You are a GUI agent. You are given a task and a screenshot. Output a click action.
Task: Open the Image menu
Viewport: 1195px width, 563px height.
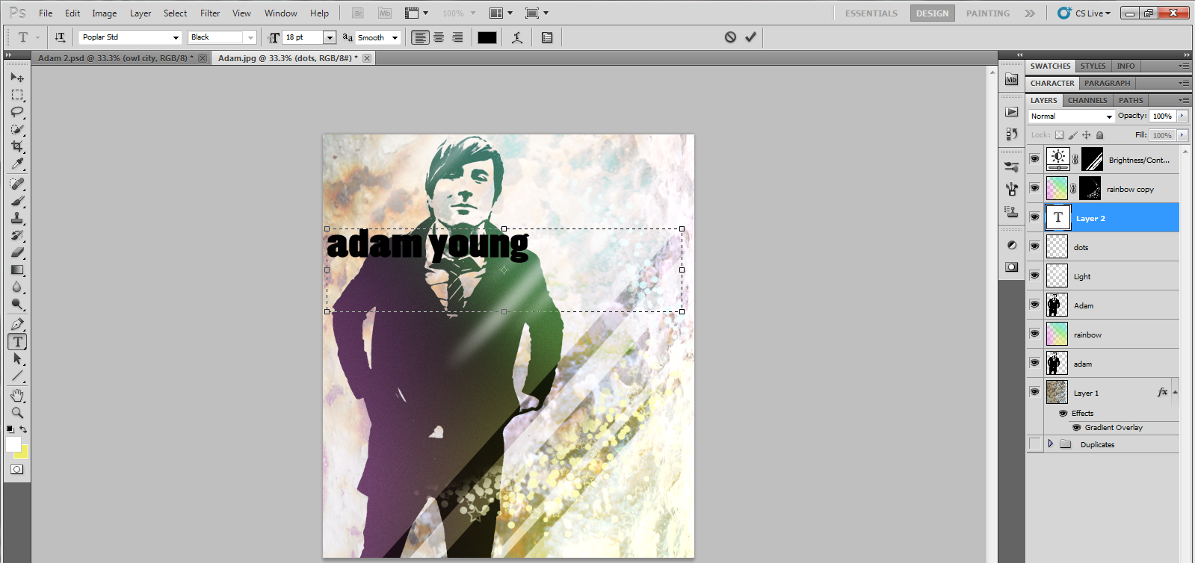(104, 13)
